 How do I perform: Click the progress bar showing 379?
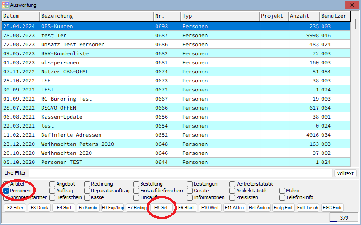344,218
